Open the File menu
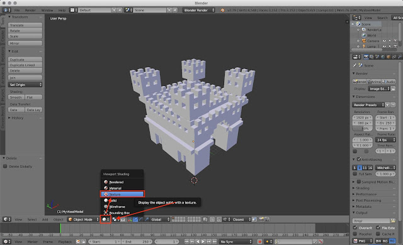 click(x=17, y=10)
